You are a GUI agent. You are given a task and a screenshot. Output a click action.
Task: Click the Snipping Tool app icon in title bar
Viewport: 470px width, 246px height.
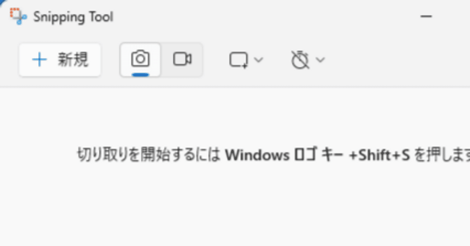[x=18, y=16]
